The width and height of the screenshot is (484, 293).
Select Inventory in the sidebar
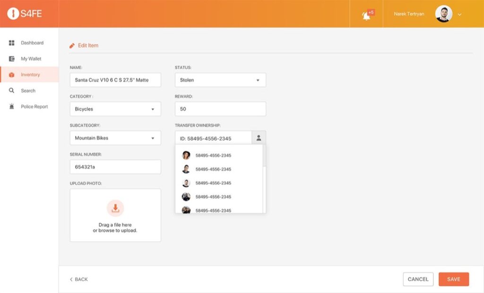pyautogui.click(x=30, y=75)
